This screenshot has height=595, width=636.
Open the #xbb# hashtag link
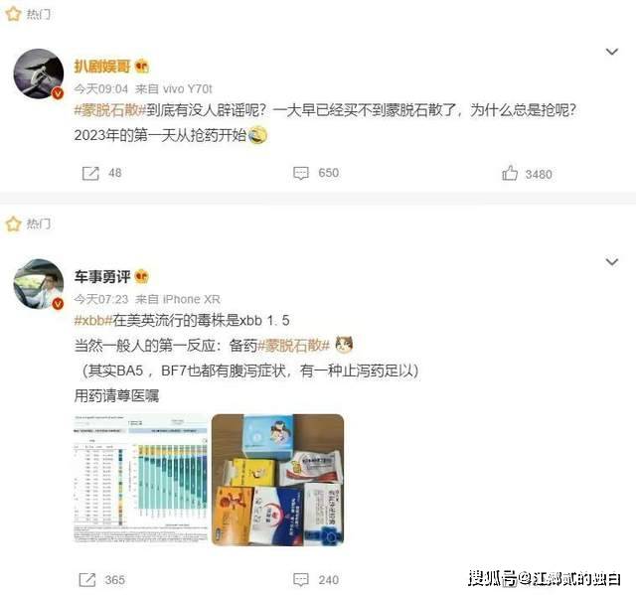tap(92, 320)
